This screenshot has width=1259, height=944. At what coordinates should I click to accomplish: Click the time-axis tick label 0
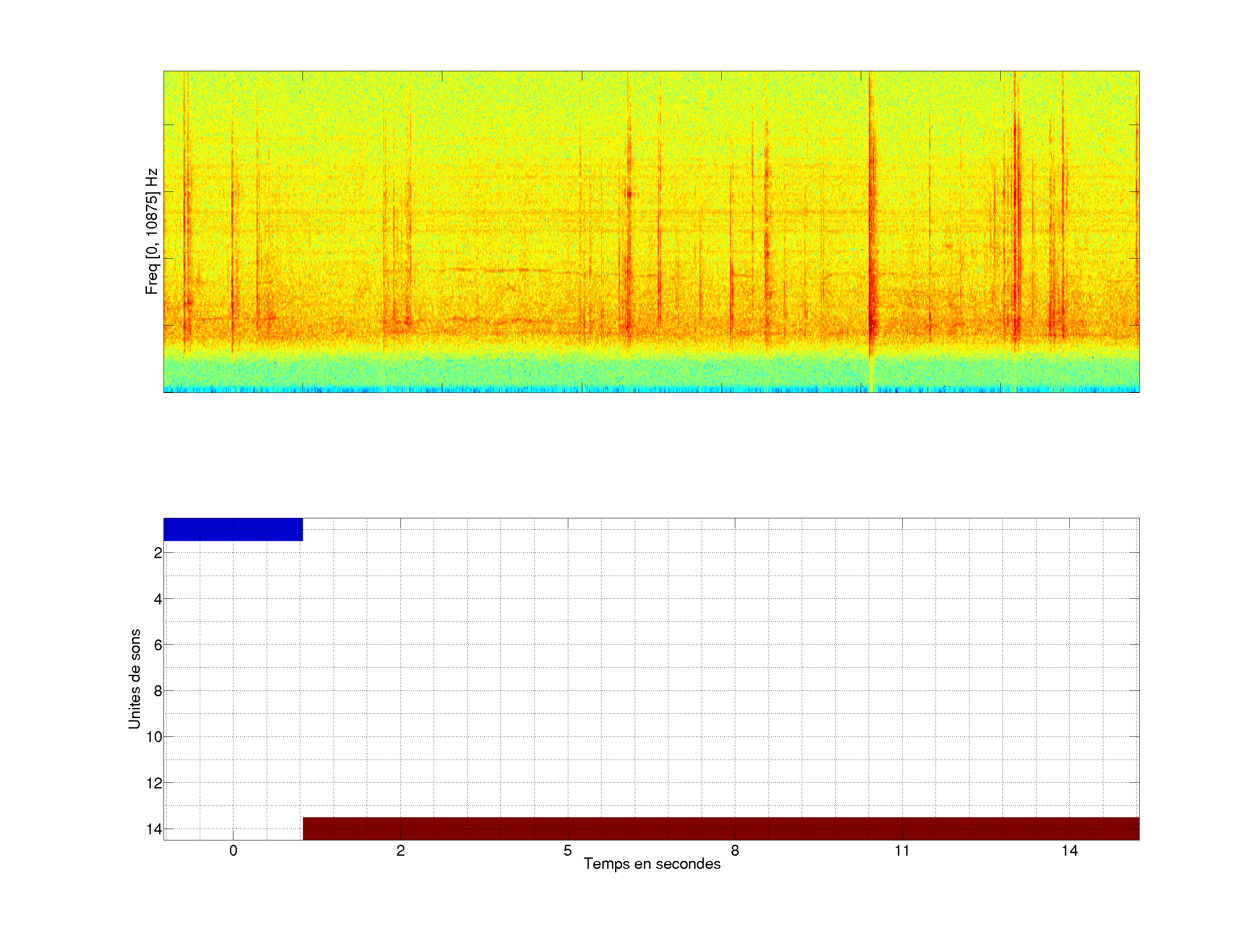point(233,850)
